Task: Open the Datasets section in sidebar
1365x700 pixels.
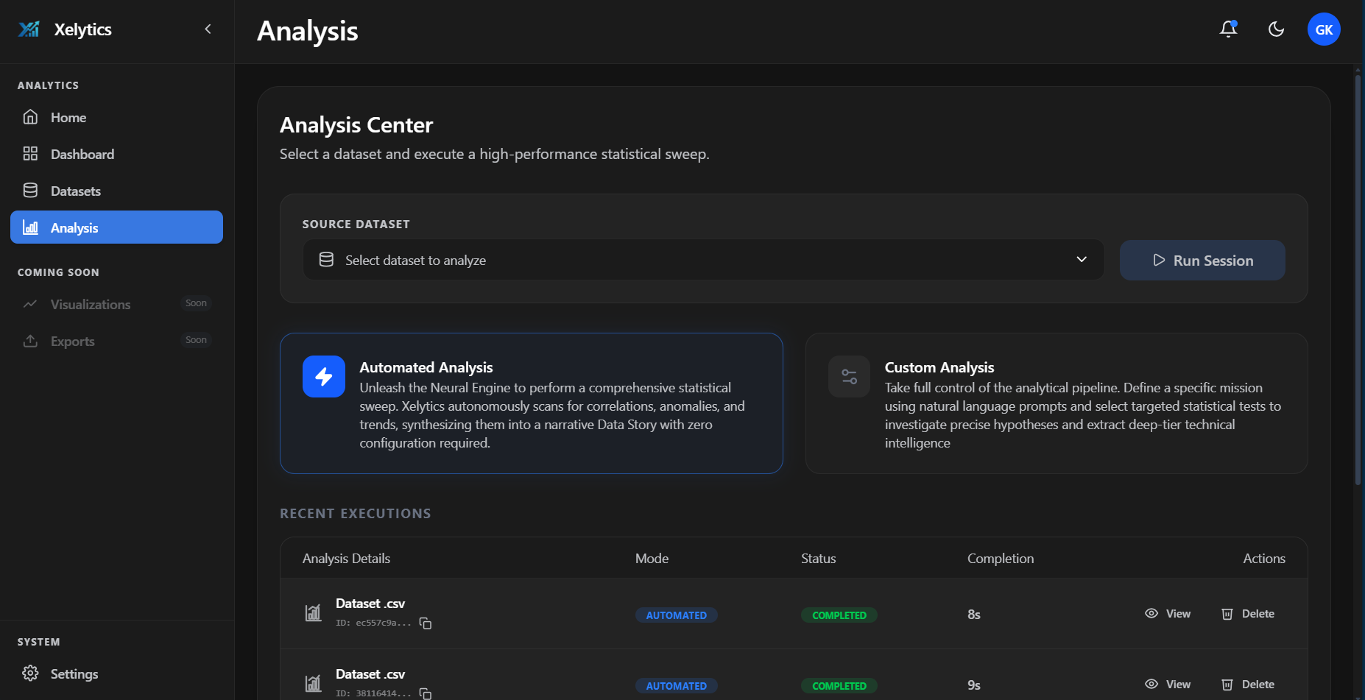Action: tap(76, 190)
